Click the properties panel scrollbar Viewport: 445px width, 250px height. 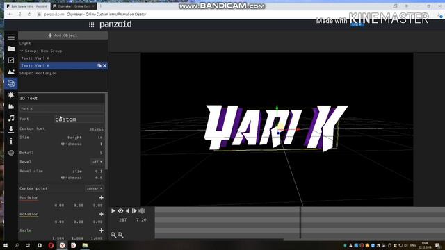(106, 131)
